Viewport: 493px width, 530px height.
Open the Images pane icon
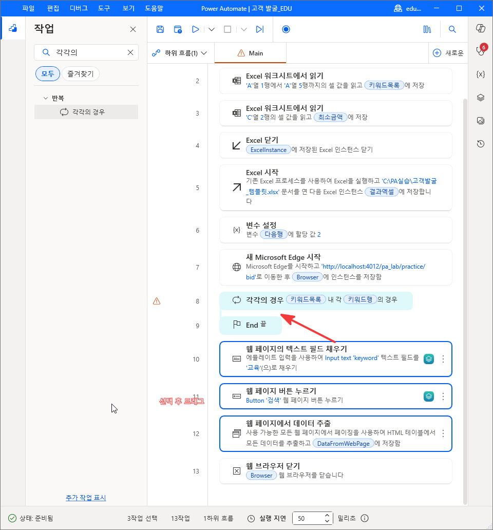[x=481, y=121]
